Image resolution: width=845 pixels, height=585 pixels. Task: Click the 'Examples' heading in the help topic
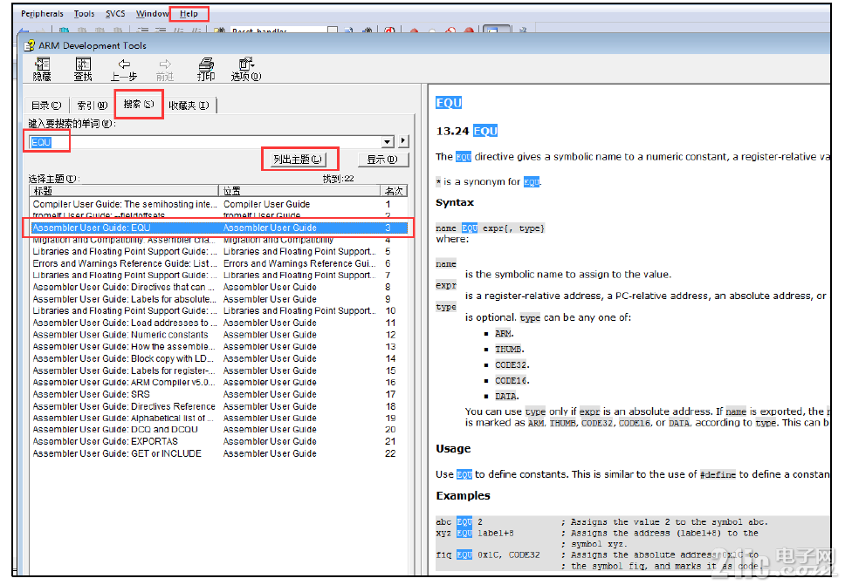(463, 496)
